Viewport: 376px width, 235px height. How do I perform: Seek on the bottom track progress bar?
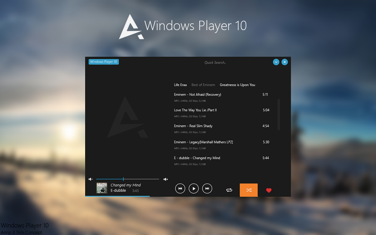(x=188, y=196)
